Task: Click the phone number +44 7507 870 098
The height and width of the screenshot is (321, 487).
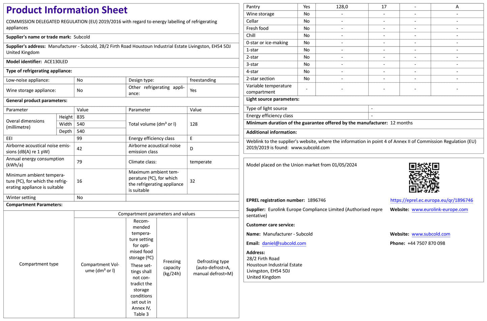Action: point(426,243)
